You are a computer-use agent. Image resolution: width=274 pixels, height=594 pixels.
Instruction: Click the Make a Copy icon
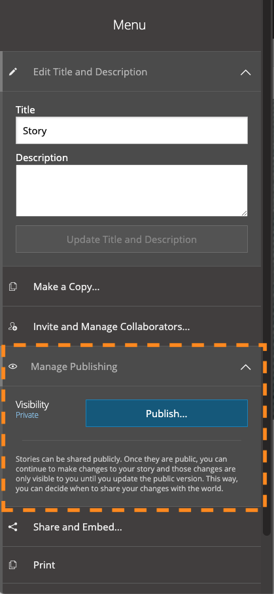[13, 287]
